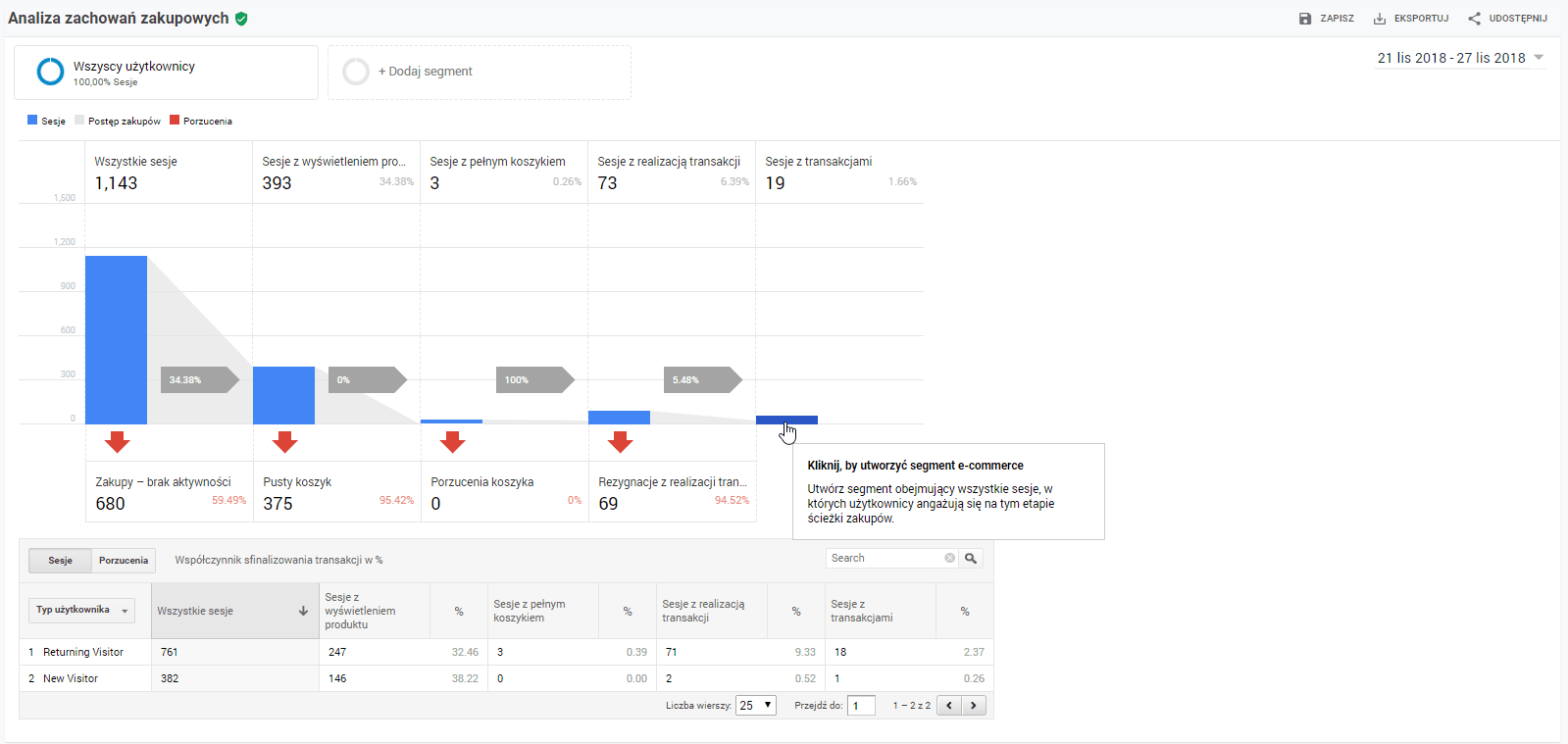
Task: Go to next table page arrow
Action: [x=974, y=706]
